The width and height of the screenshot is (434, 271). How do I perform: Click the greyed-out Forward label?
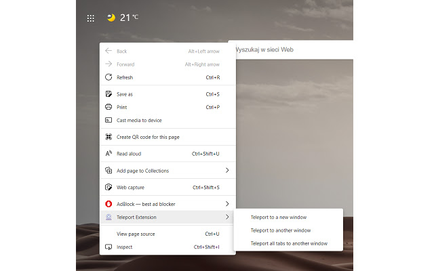coord(125,64)
